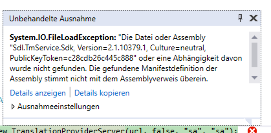
Task: Expand Ausnahmeeinstellungen using the triangle arrow
Action: pyautogui.click(x=13, y=107)
